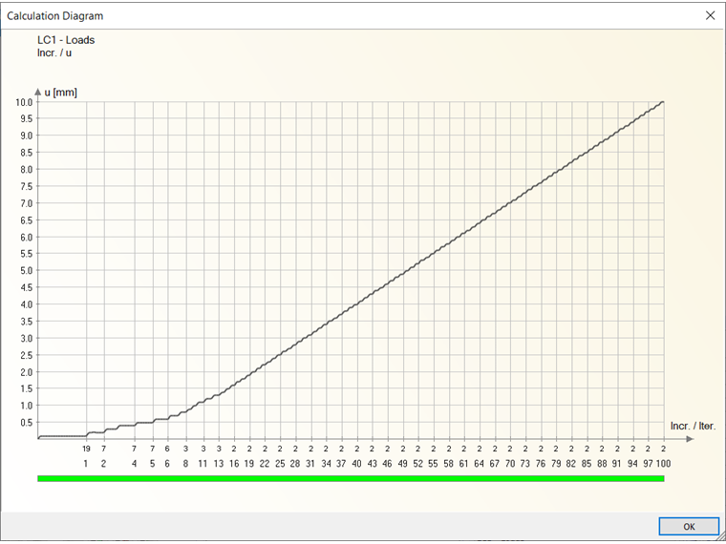Viewport: 726px width, 544px height.
Task: Click increment number 46 on the x-axis
Action: click(x=388, y=464)
